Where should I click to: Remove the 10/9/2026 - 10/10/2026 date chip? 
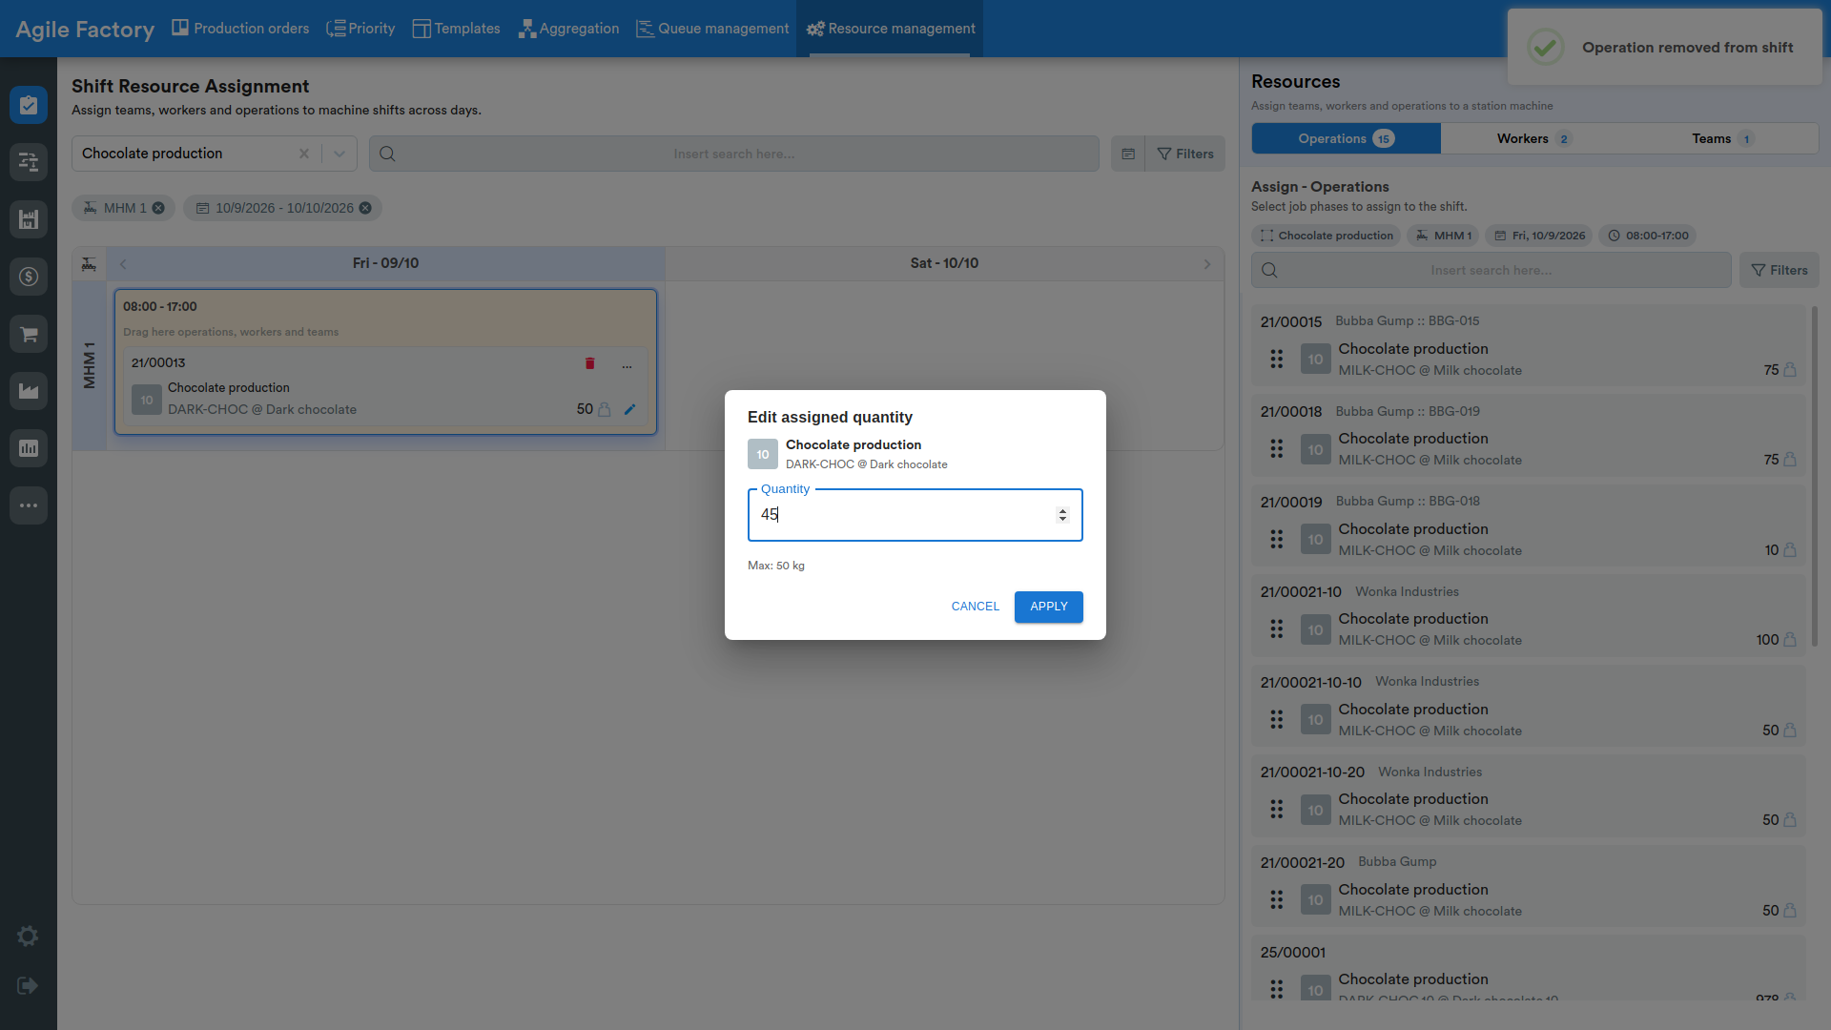pos(365,208)
